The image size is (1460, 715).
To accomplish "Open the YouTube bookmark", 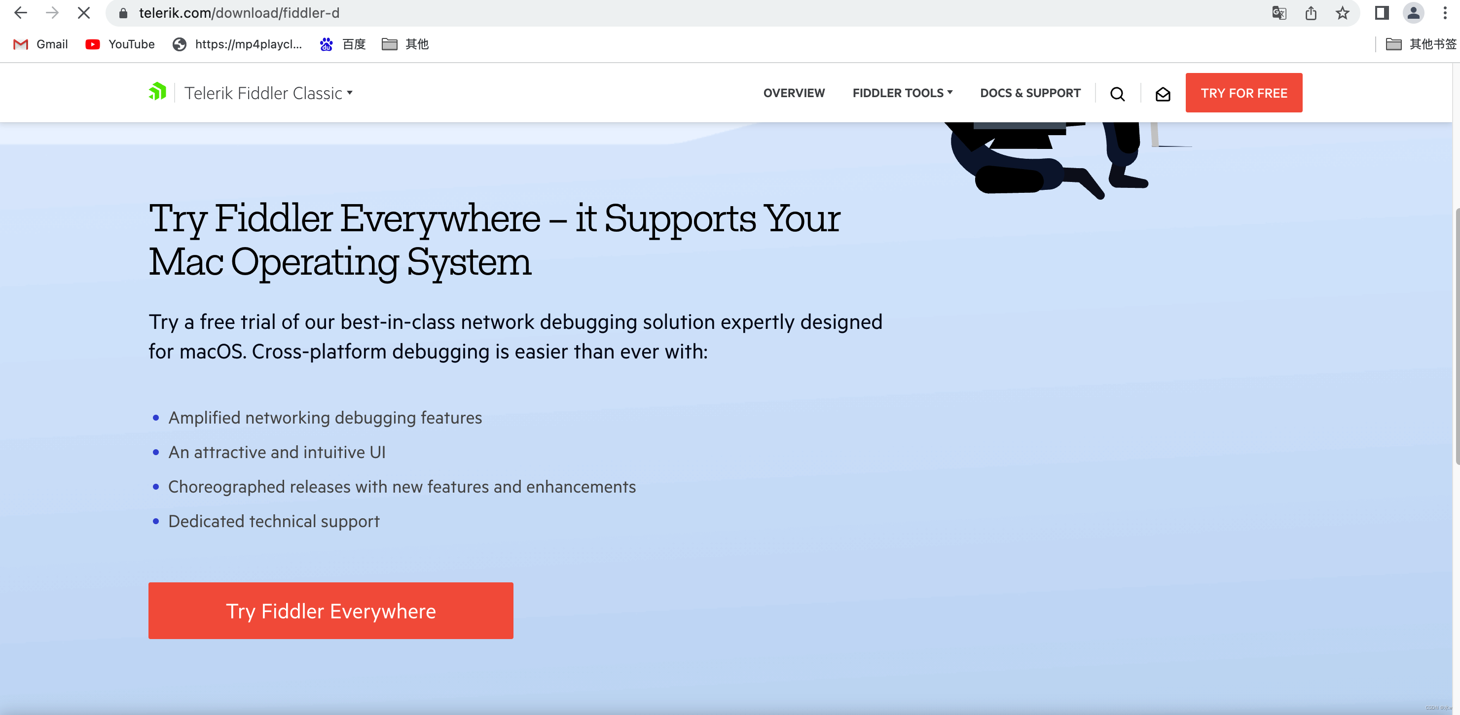I will point(120,44).
